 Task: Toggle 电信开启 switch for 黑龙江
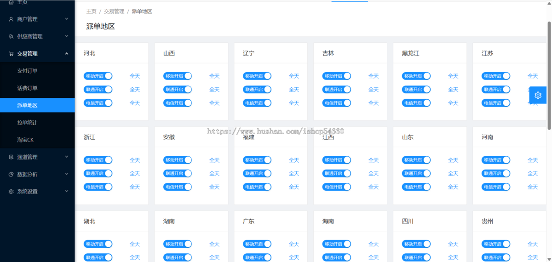[x=416, y=103]
